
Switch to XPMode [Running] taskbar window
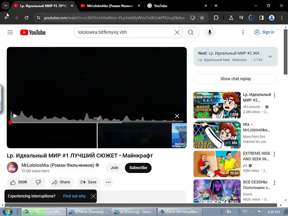point(89,212)
